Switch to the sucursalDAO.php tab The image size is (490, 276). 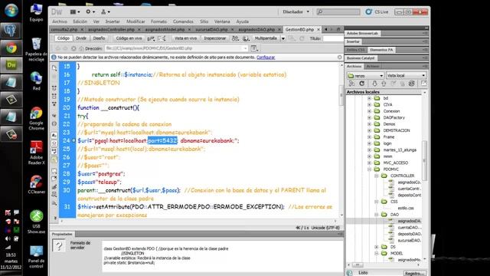pos(211,29)
